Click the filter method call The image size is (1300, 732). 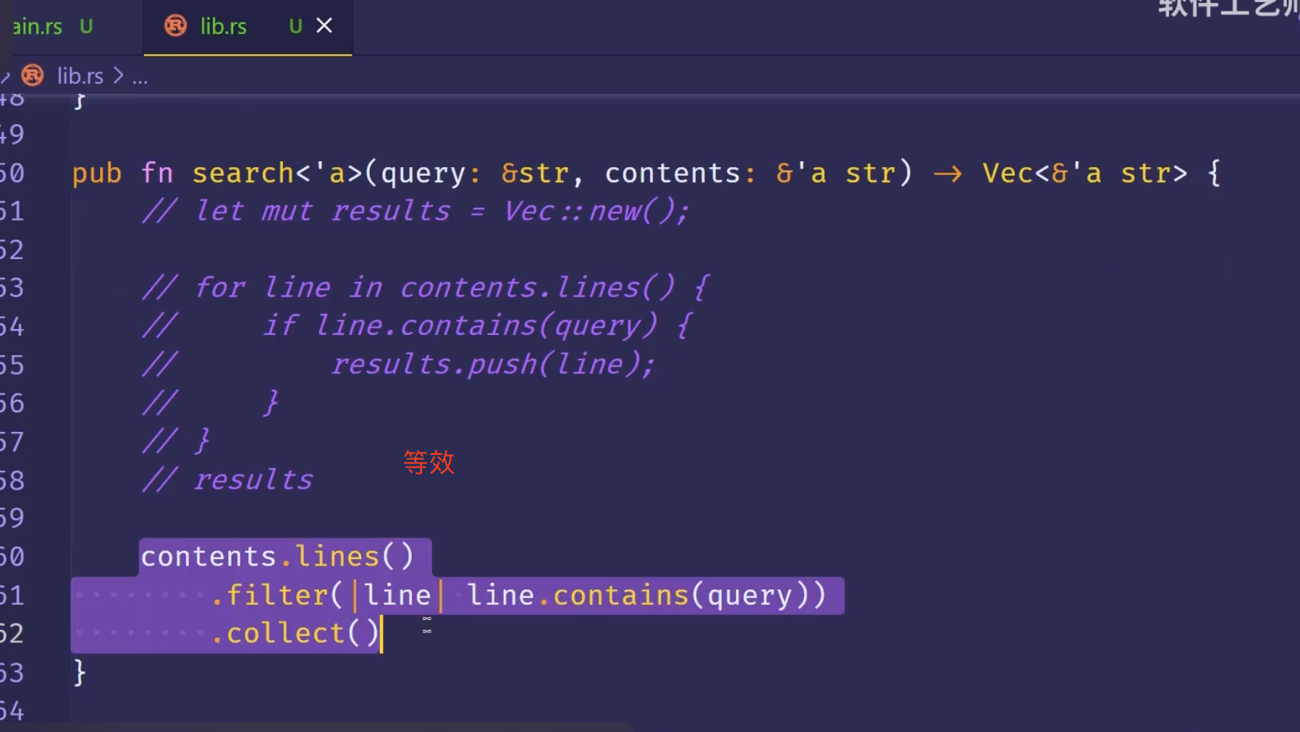(x=277, y=595)
